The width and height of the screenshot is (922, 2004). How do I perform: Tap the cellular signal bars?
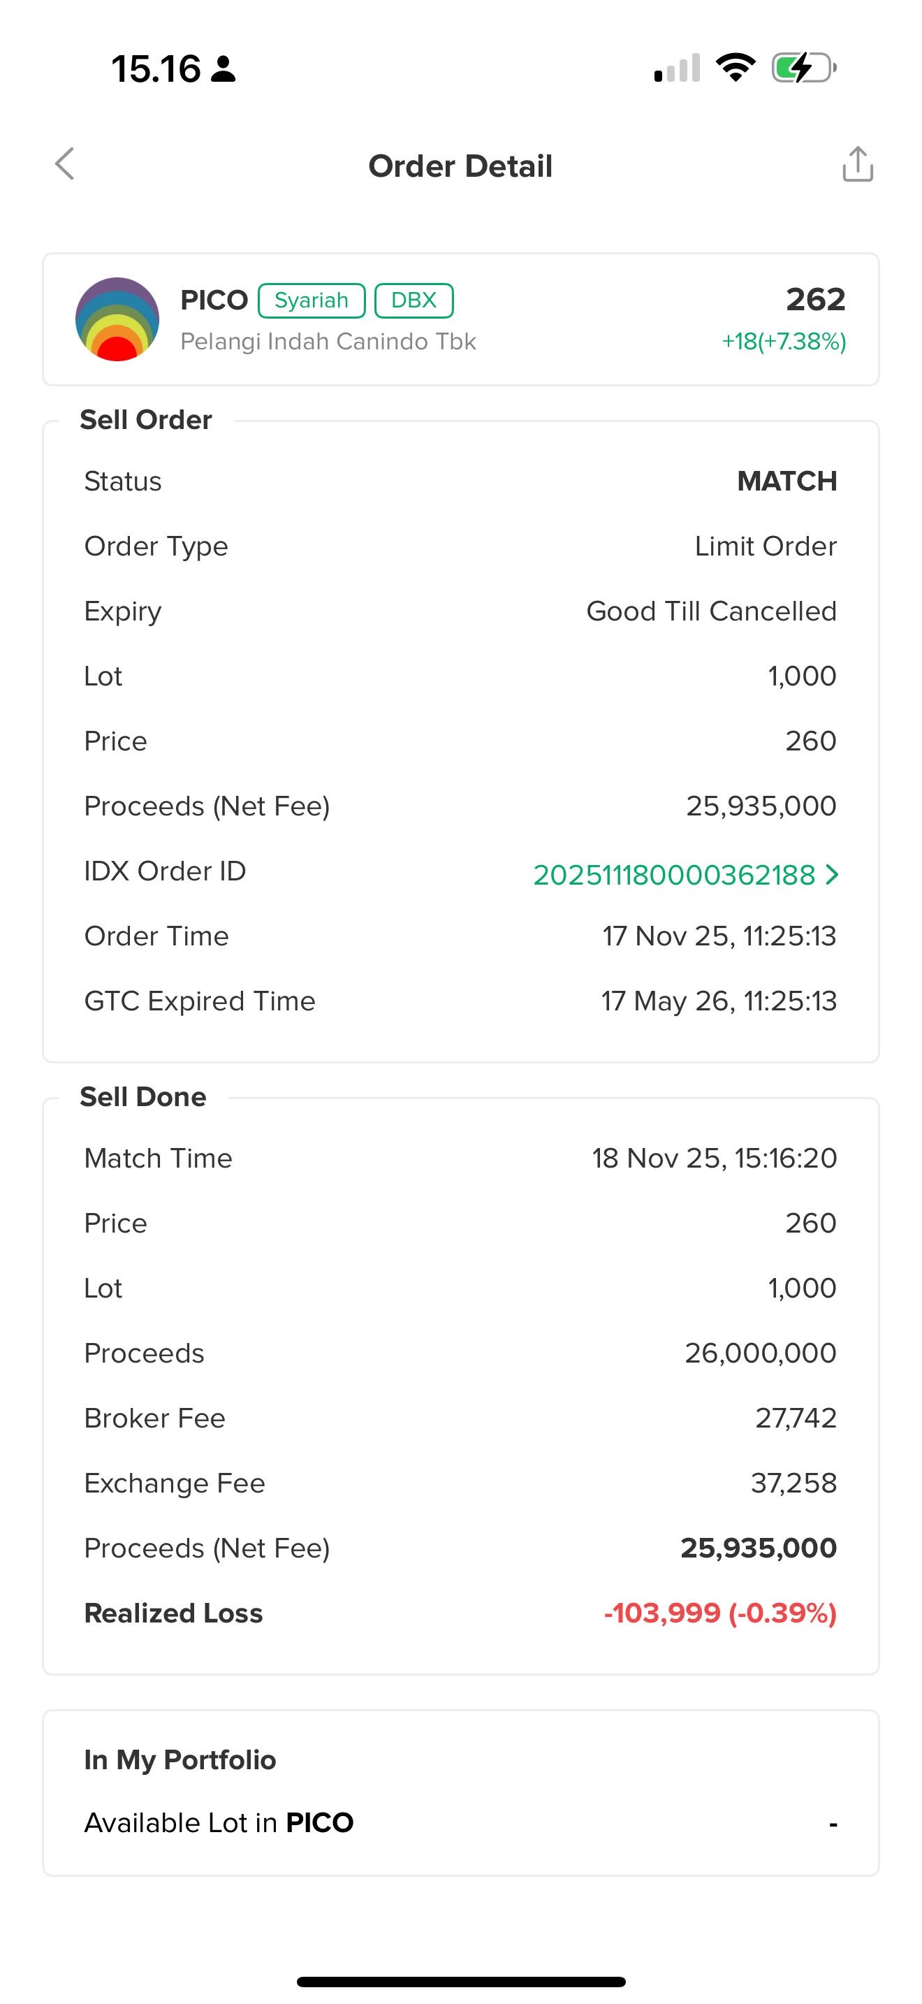click(677, 68)
